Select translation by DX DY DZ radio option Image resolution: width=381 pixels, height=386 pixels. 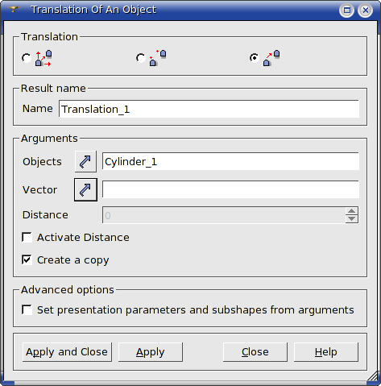27,58
